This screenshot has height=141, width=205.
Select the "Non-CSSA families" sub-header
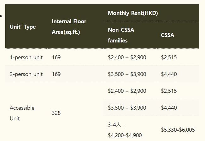coord(121,35)
